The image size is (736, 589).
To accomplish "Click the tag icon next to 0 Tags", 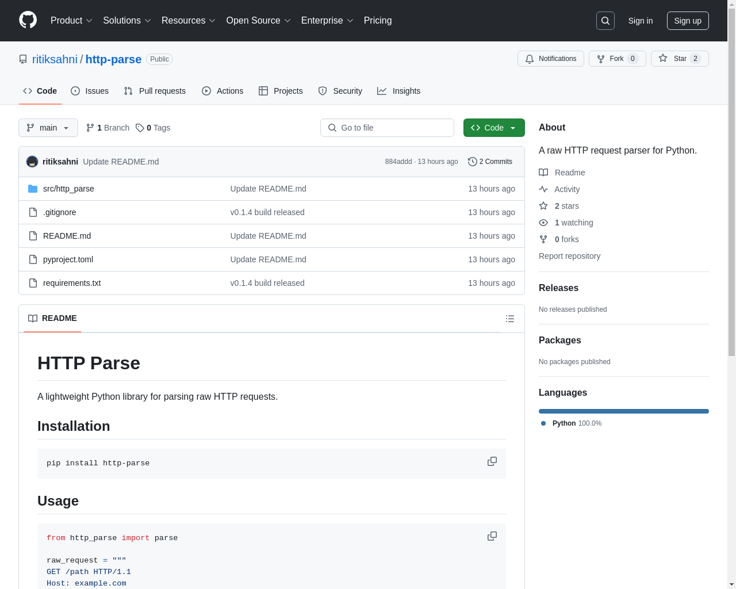I will (140, 128).
